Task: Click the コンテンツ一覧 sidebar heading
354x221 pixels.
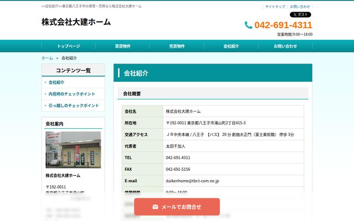Action: click(73, 70)
